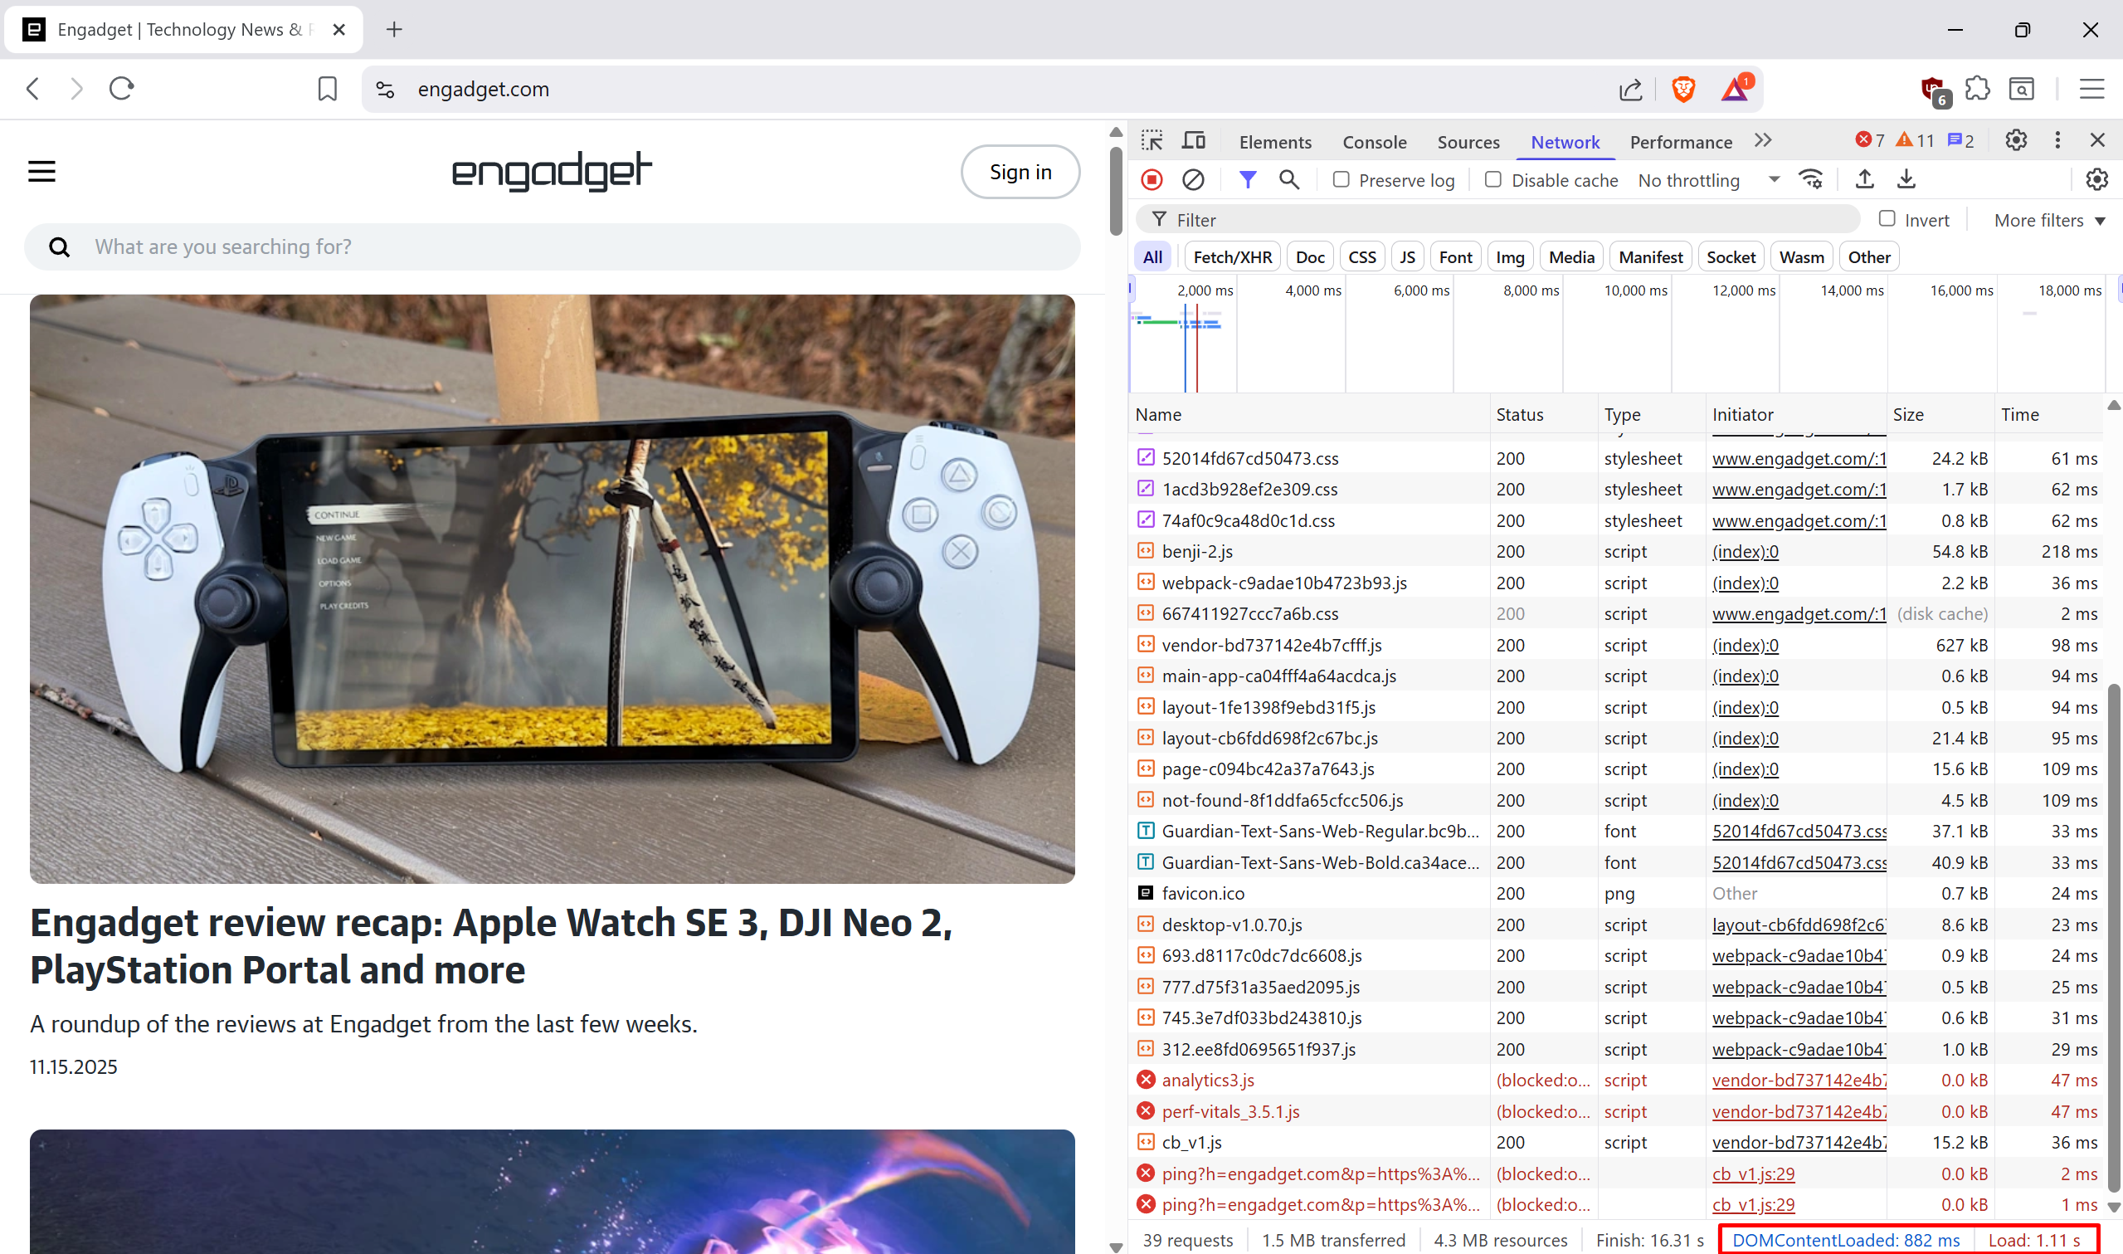Open a new browser tab
The image size is (2123, 1254).
point(394,30)
